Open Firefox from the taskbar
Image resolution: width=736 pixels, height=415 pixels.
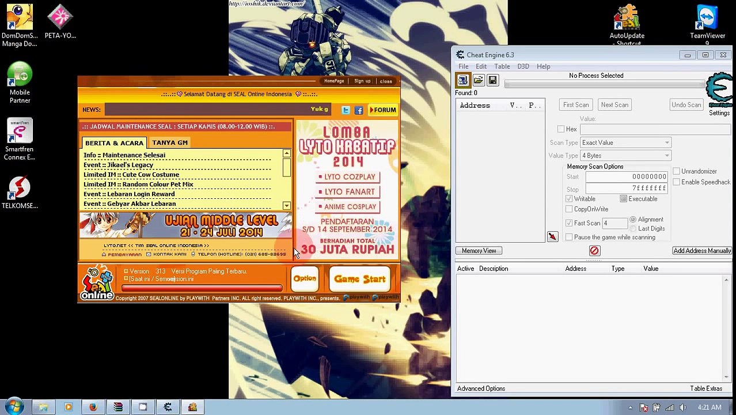pyautogui.click(x=93, y=408)
